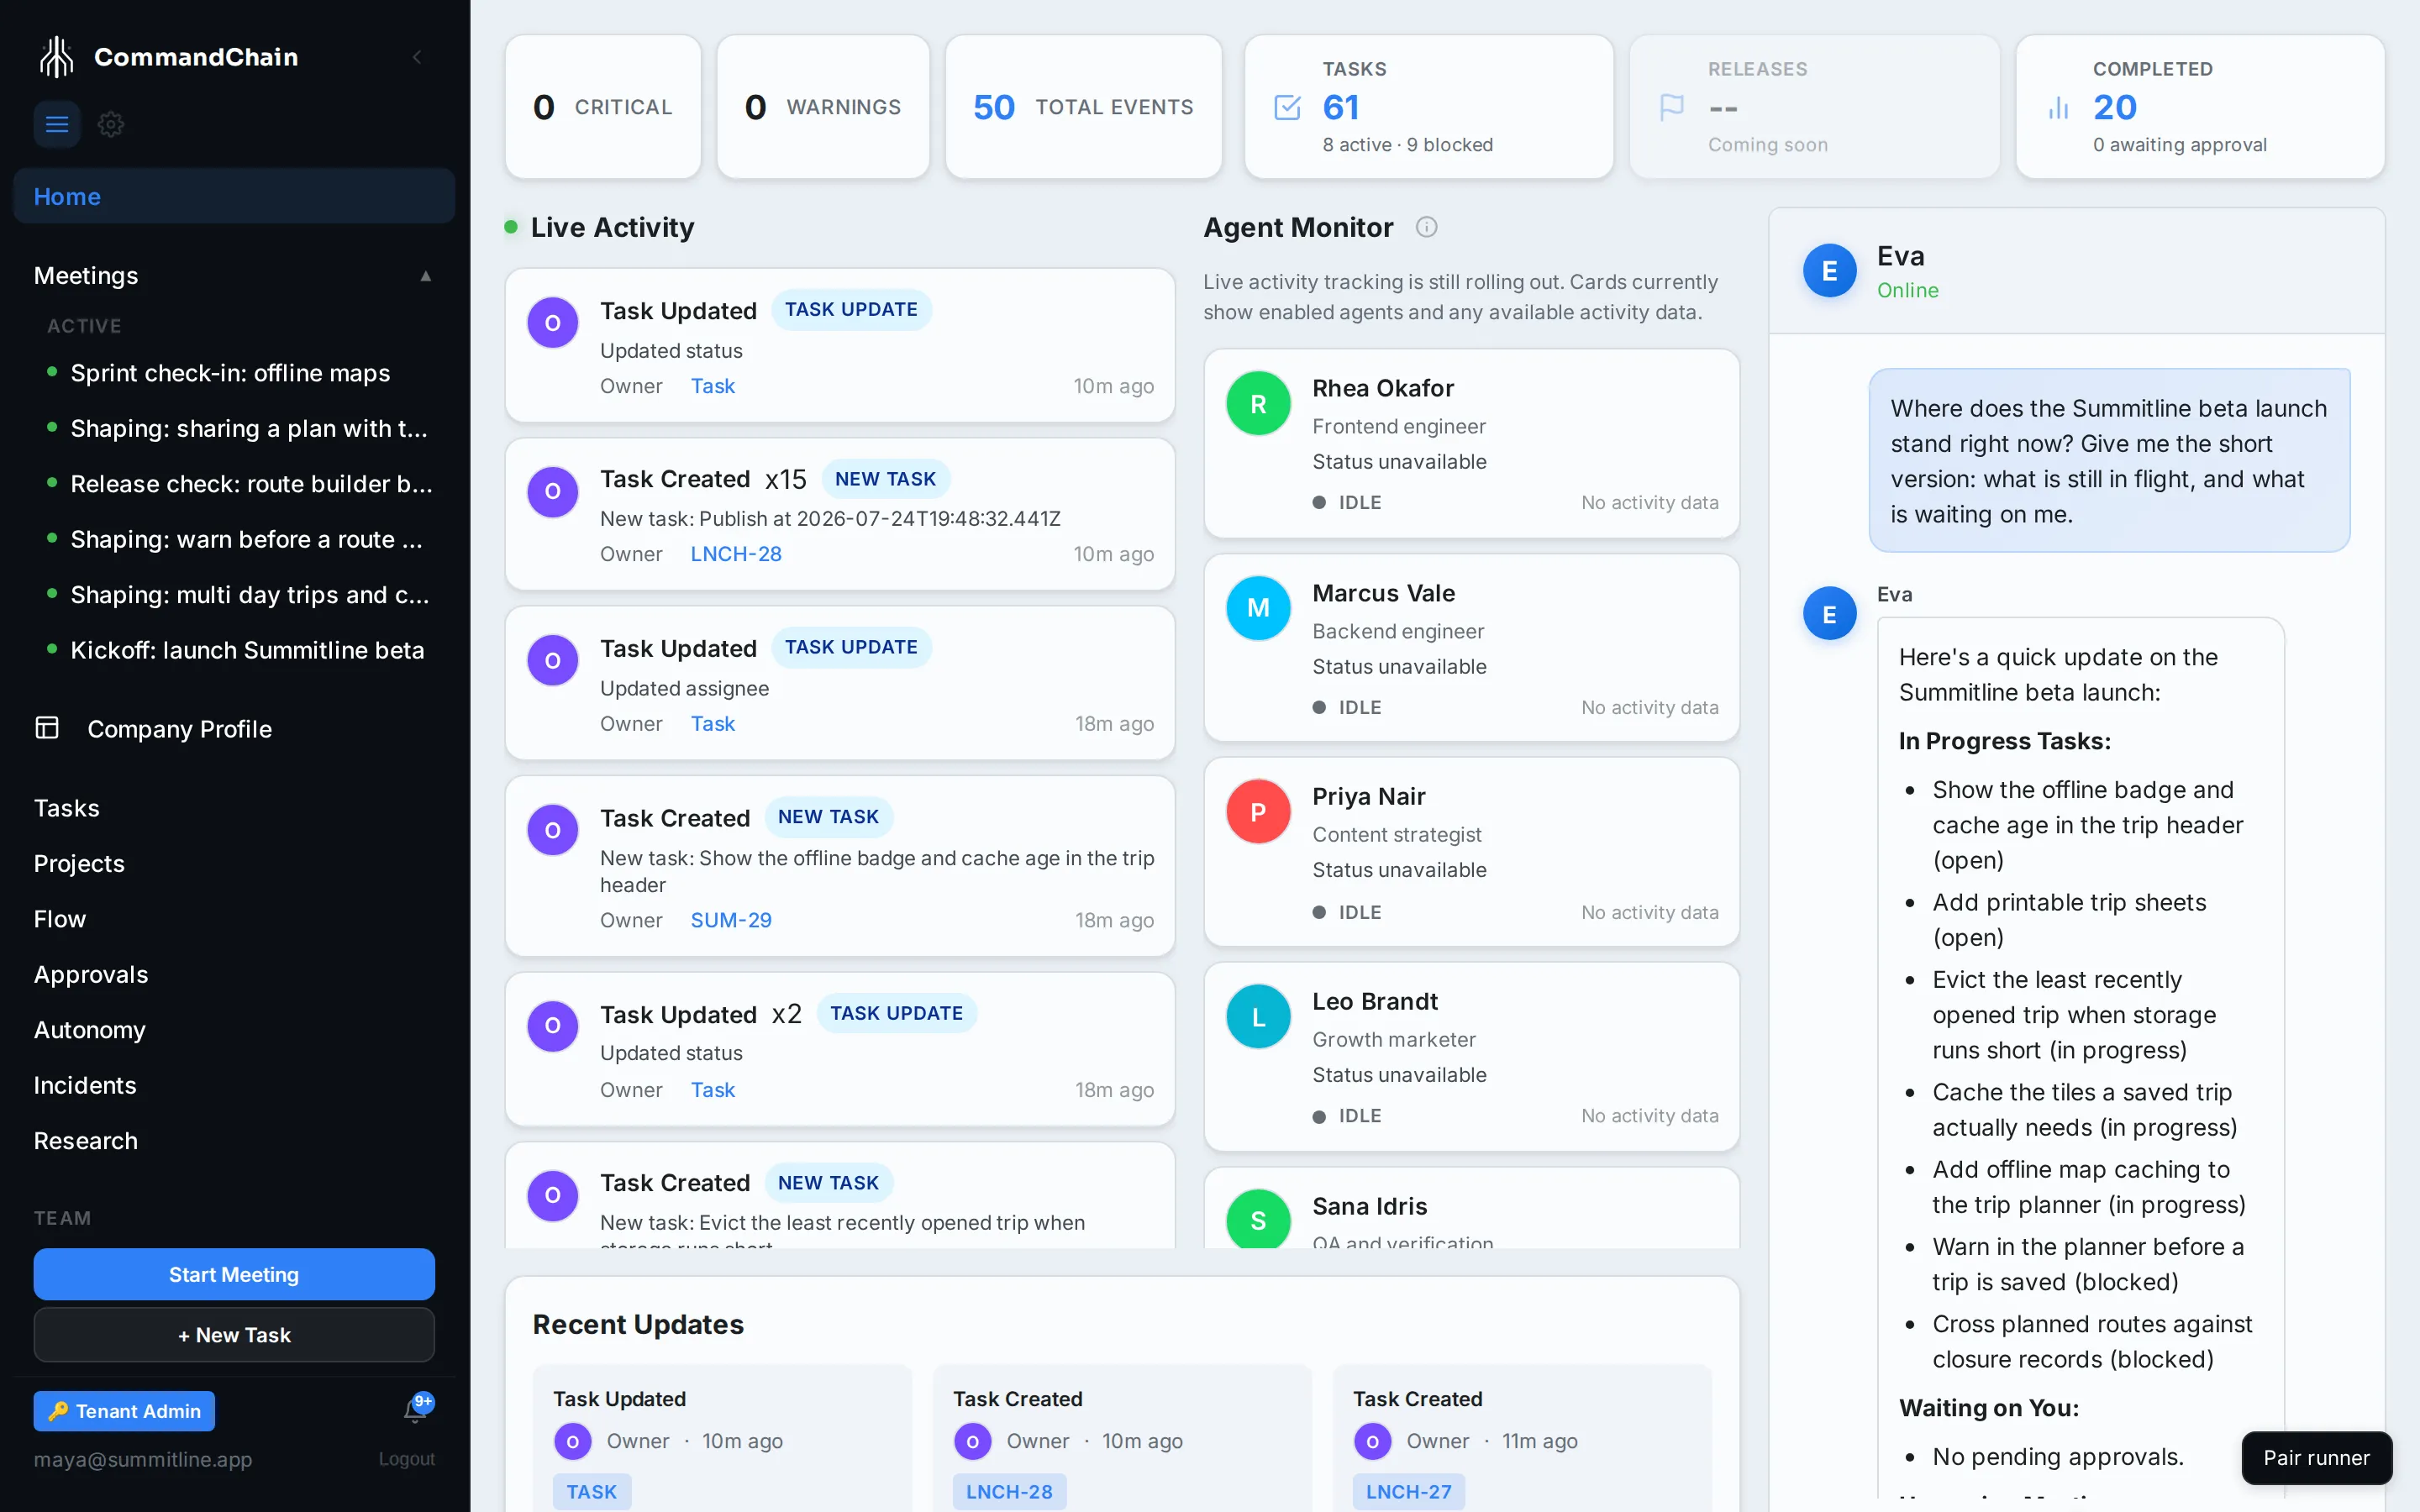This screenshot has height=1512, width=2420.
Task: Click the Releases flag icon
Action: click(x=1672, y=107)
